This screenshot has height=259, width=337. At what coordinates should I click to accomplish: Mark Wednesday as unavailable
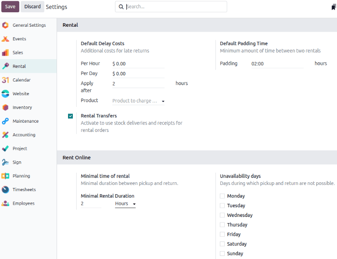[x=222, y=215]
